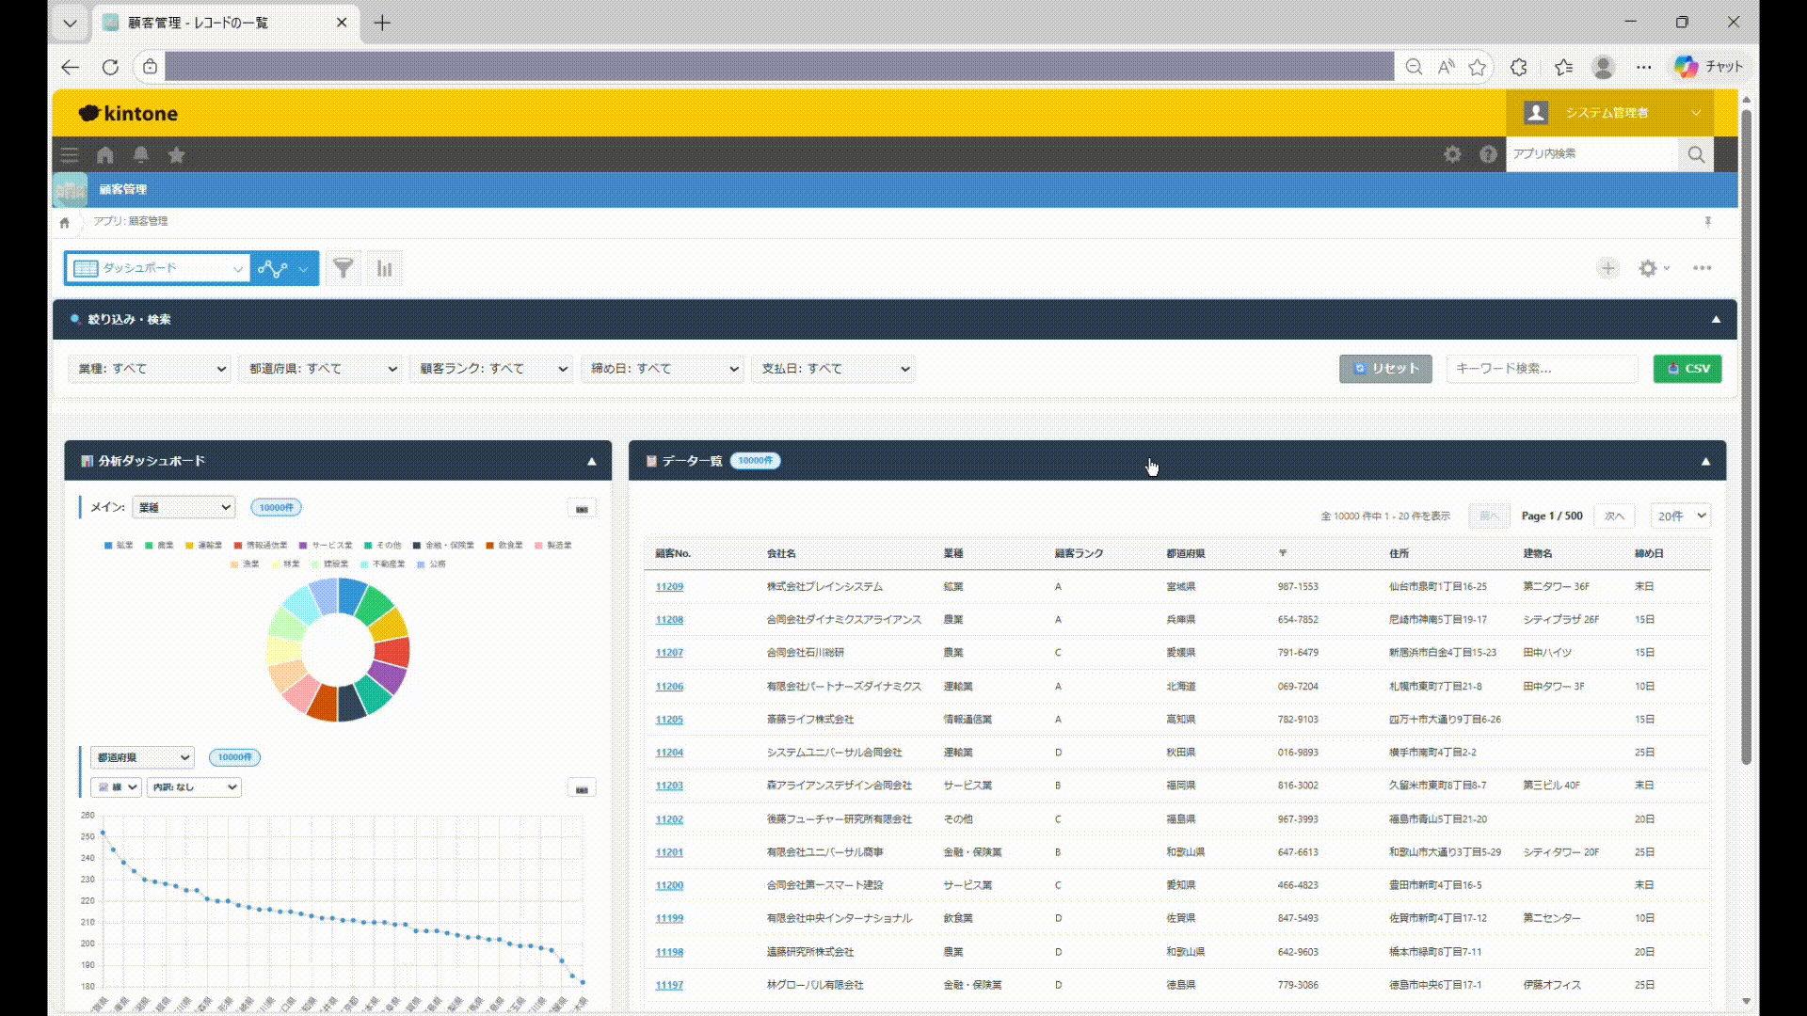Open the システム管理者 user menu

1609,113
